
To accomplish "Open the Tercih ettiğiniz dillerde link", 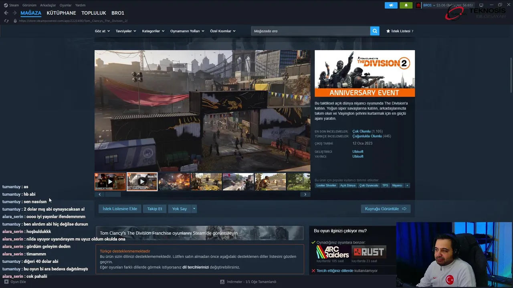I will click(335, 271).
